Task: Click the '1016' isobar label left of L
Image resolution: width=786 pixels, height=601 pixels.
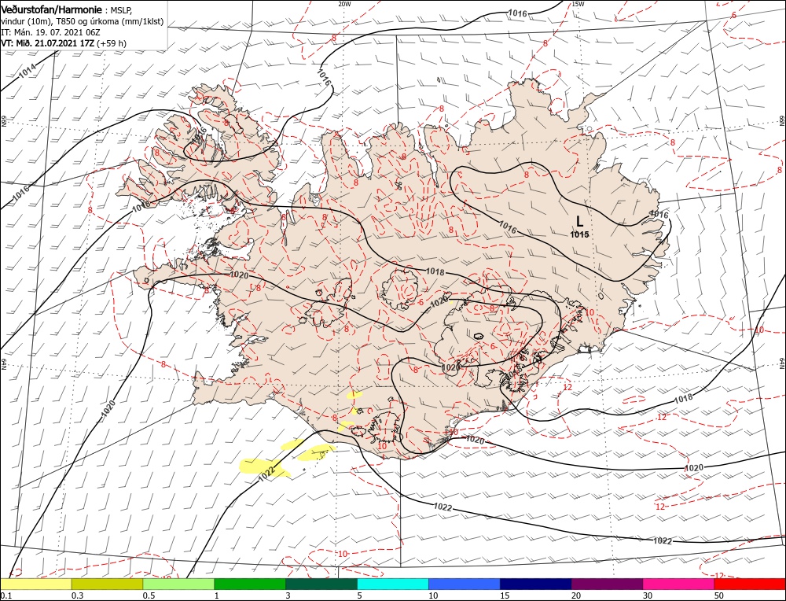Action: [x=508, y=227]
